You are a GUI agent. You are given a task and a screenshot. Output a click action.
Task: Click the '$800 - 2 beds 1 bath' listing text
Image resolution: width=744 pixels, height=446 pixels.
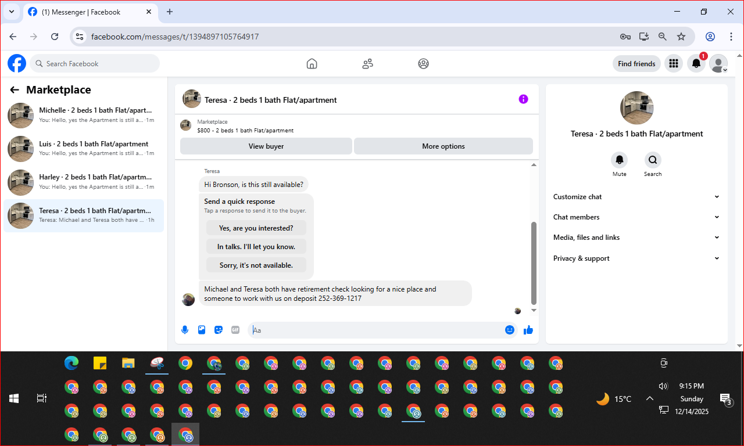point(245,131)
